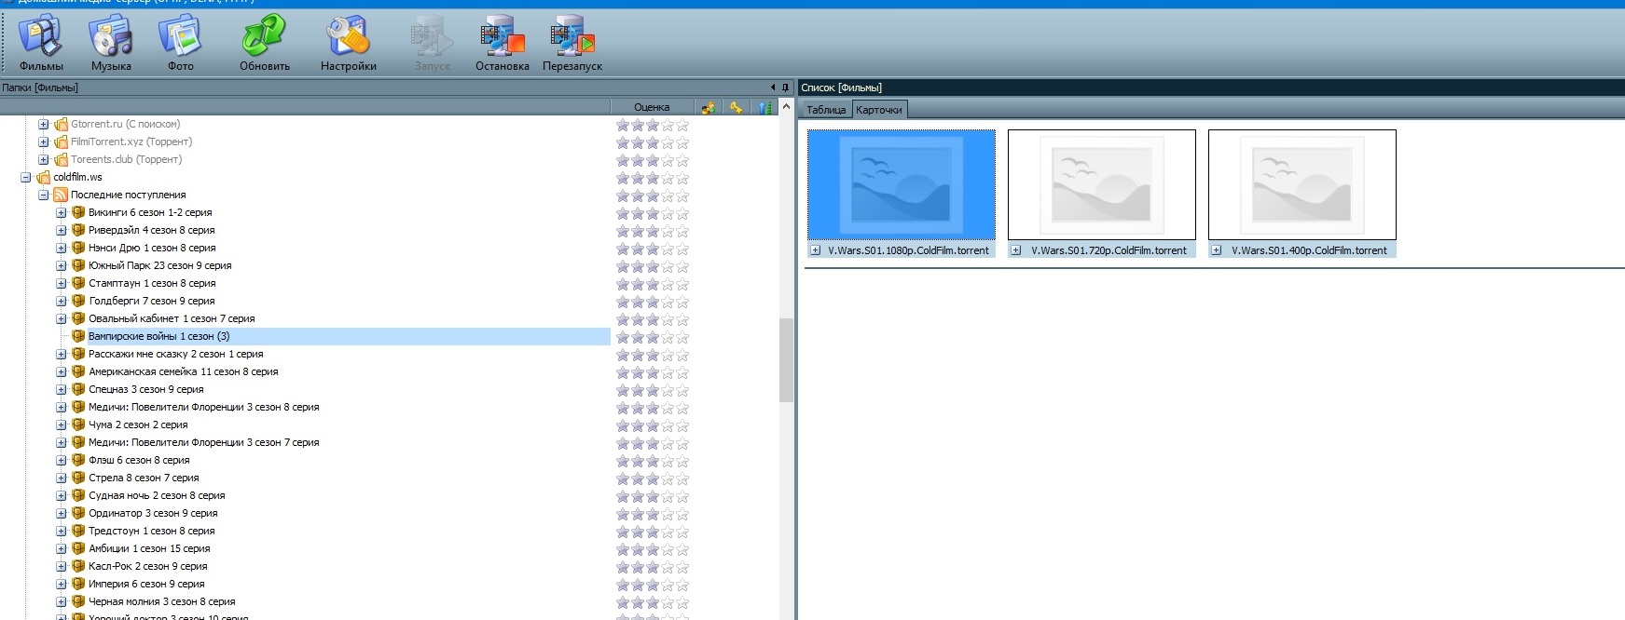Viewport: 1625px width, 620px height.
Task: Collapse the coldfilm.ws tree node
Action: 26,177
